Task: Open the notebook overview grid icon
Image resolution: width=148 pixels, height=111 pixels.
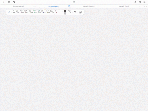Action: (x=9, y=2)
